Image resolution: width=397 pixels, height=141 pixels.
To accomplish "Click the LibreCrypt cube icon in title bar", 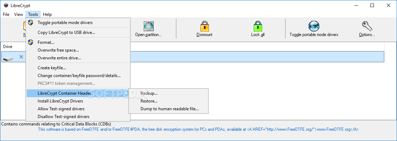I will [x=6, y=6].
